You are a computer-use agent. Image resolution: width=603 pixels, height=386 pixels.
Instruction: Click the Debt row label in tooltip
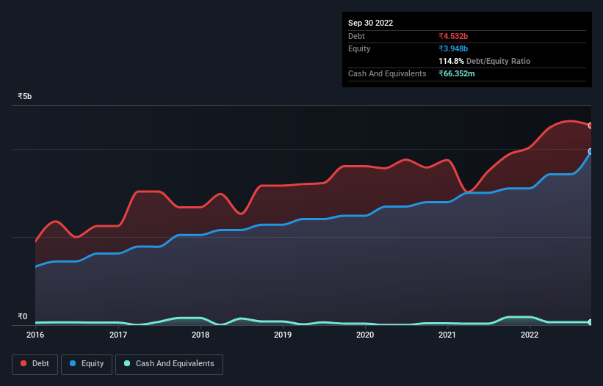(x=356, y=36)
